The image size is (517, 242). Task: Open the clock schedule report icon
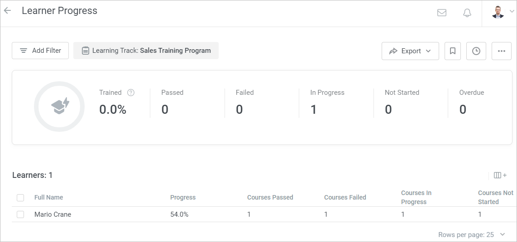(x=476, y=51)
